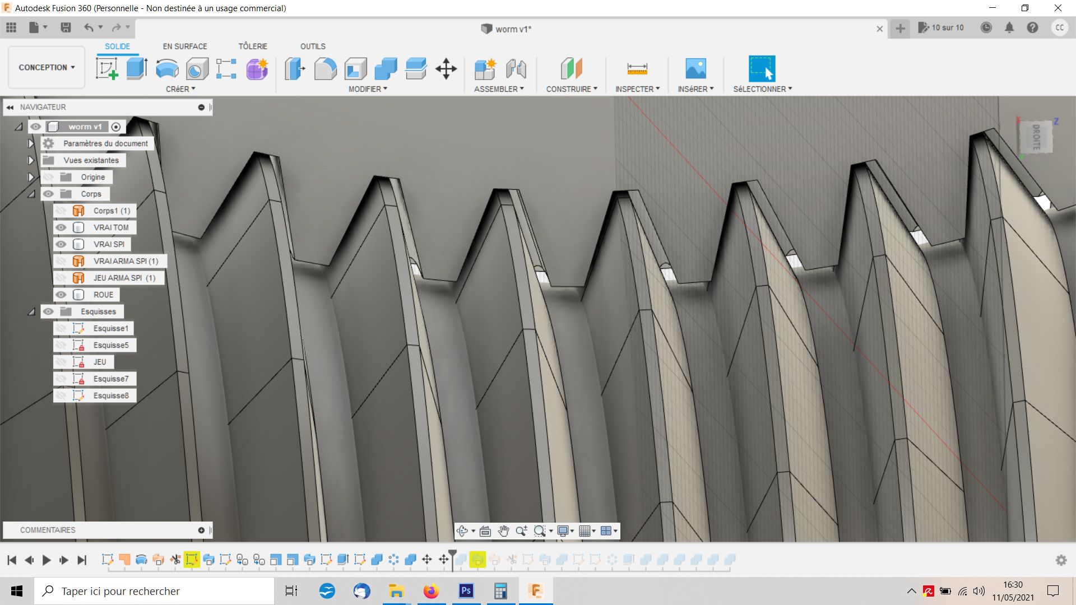Open the CONCEPTION workspace dropdown
1076x605 pixels.
coord(47,67)
